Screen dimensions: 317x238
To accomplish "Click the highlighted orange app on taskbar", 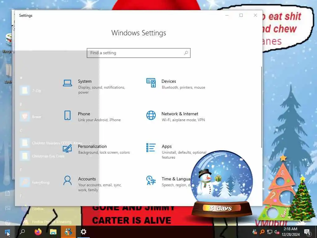I will point(68,232).
